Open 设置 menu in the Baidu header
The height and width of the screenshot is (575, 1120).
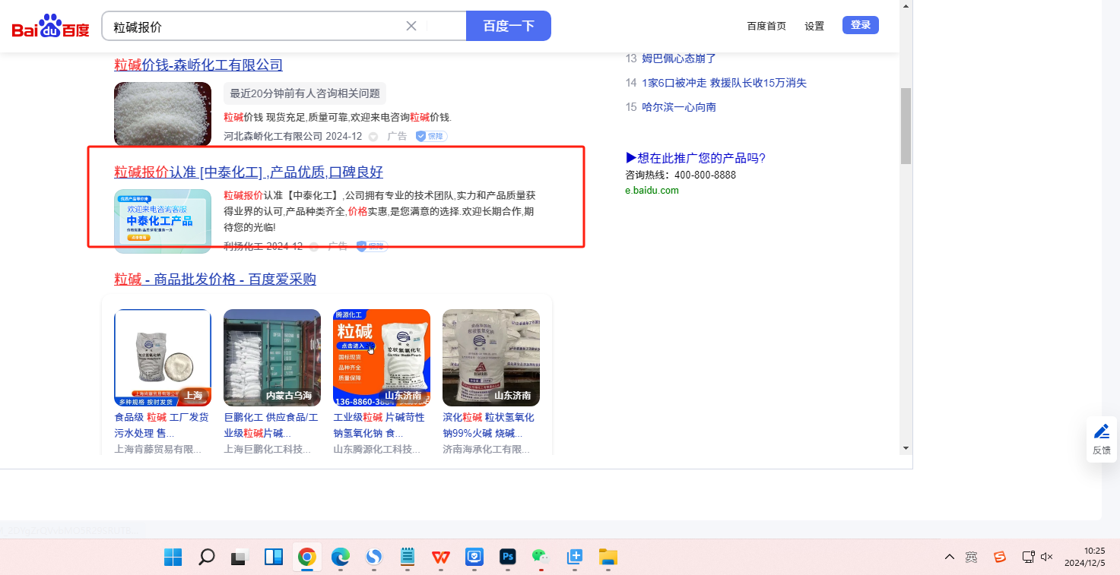tap(814, 26)
